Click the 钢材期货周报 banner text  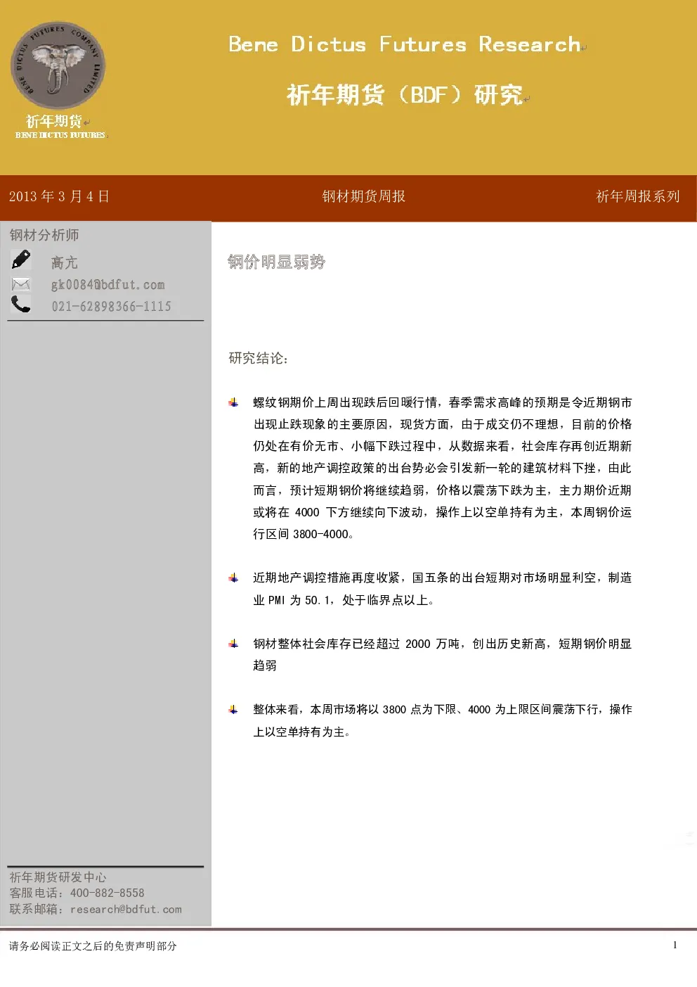tap(364, 196)
